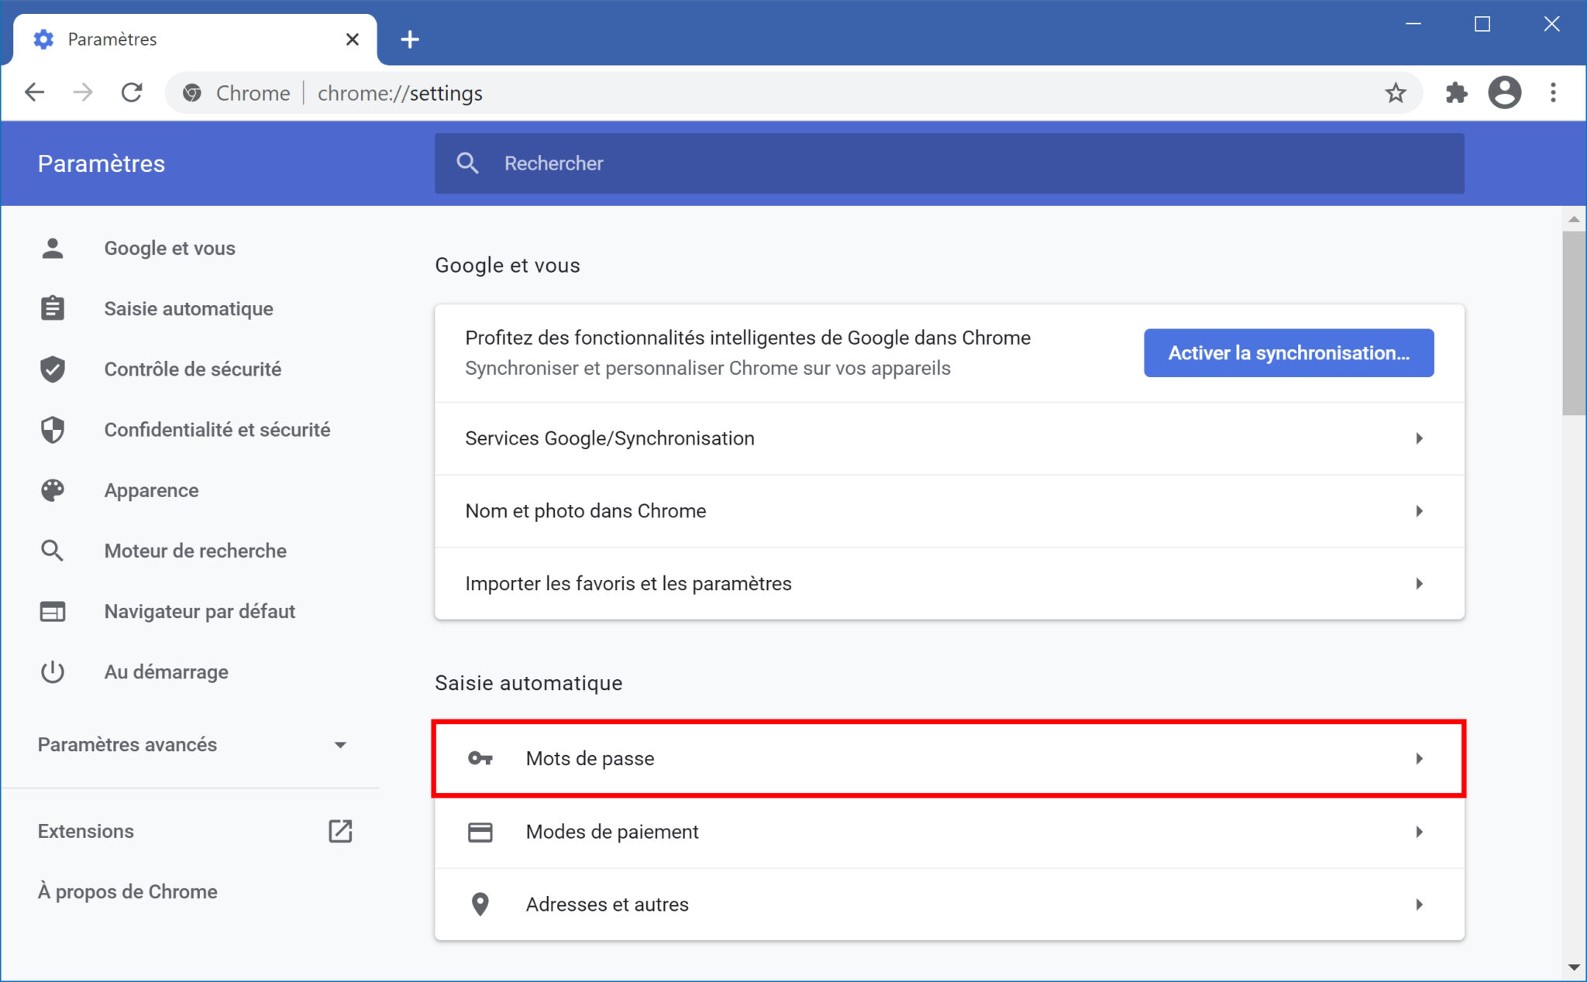Click the external link icon next to Extensions
Viewport: 1587px width, 982px height.
tap(340, 831)
